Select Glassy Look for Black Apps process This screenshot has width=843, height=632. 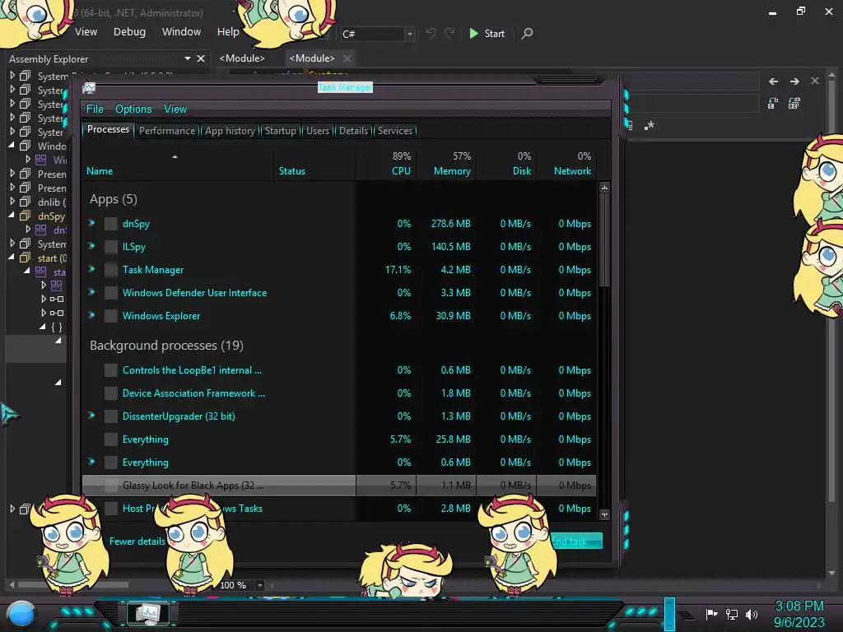[338, 486]
